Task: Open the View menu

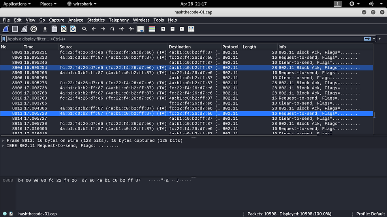Action: tap(30, 20)
